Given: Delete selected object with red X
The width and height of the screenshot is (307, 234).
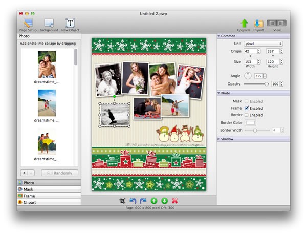Looking at the screenshot, I should [x=175, y=201].
